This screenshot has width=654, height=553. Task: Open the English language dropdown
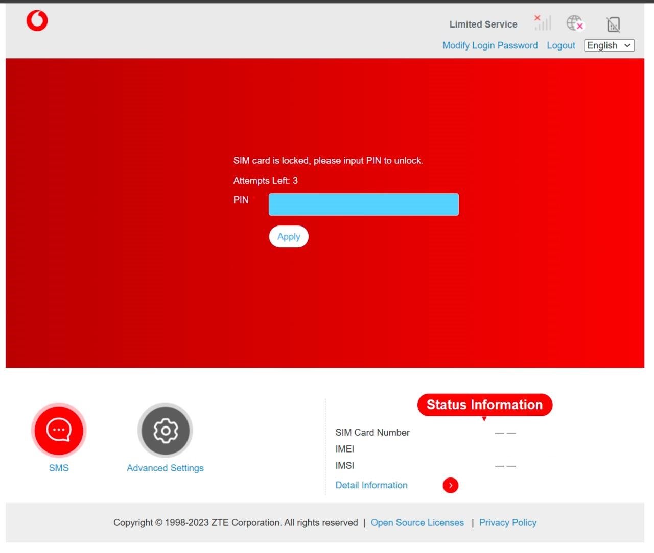pos(609,45)
